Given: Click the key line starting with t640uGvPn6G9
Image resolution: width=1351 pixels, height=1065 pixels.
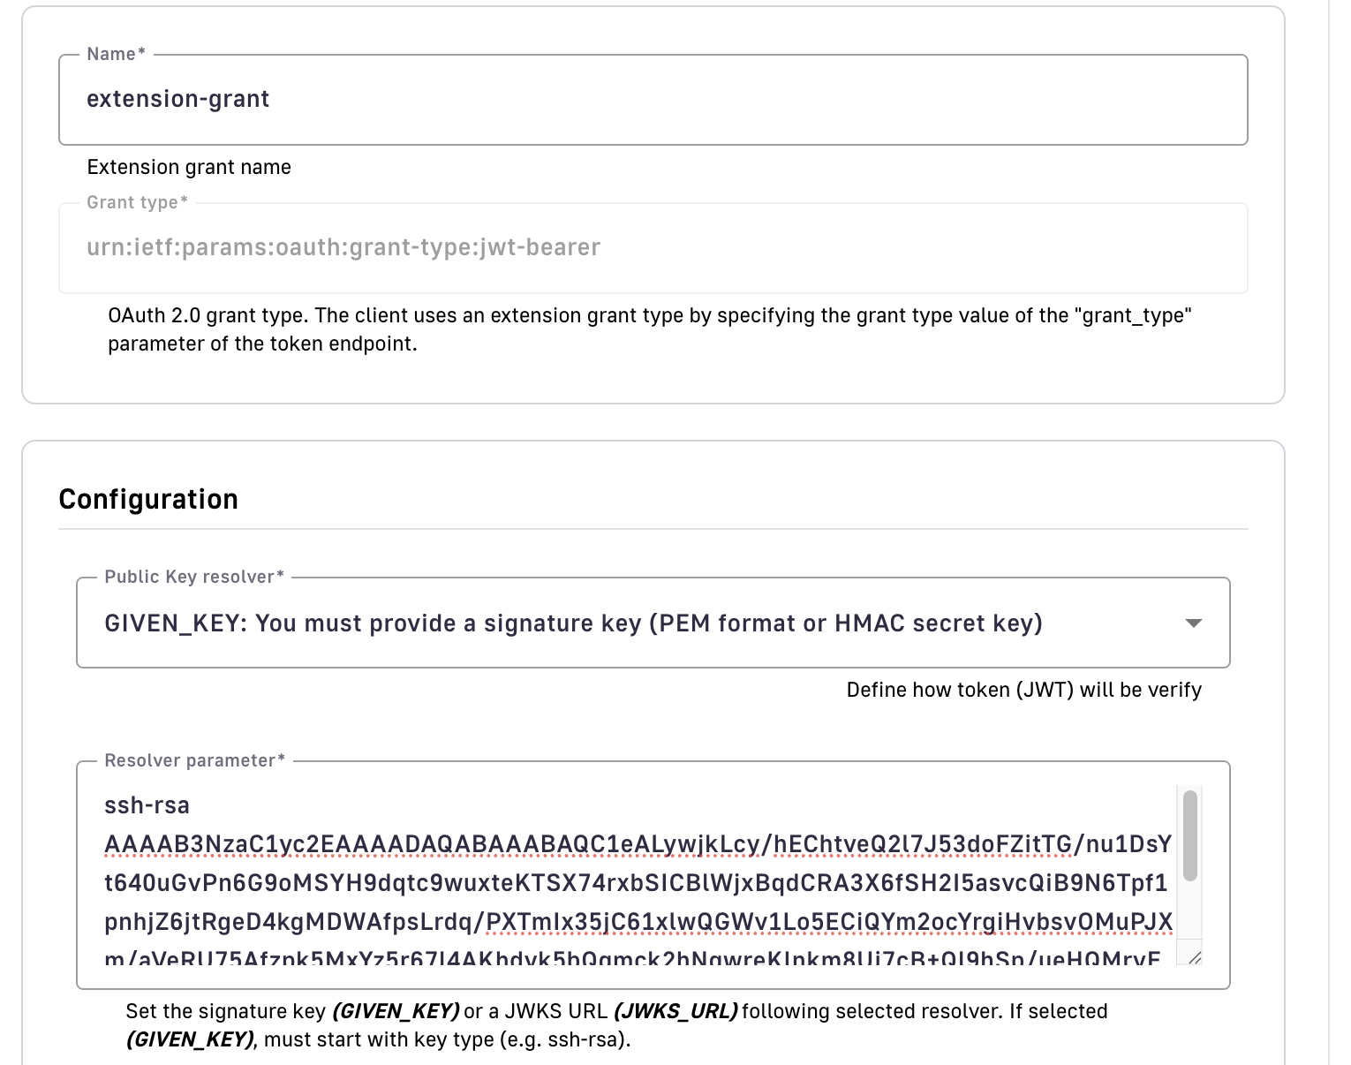Looking at the screenshot, I should (x=636, y=883).
